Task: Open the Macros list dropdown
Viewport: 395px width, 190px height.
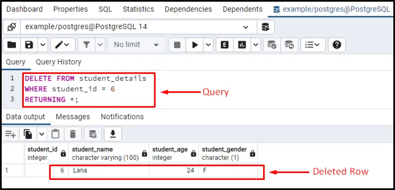Action: [x=312, y=45]
